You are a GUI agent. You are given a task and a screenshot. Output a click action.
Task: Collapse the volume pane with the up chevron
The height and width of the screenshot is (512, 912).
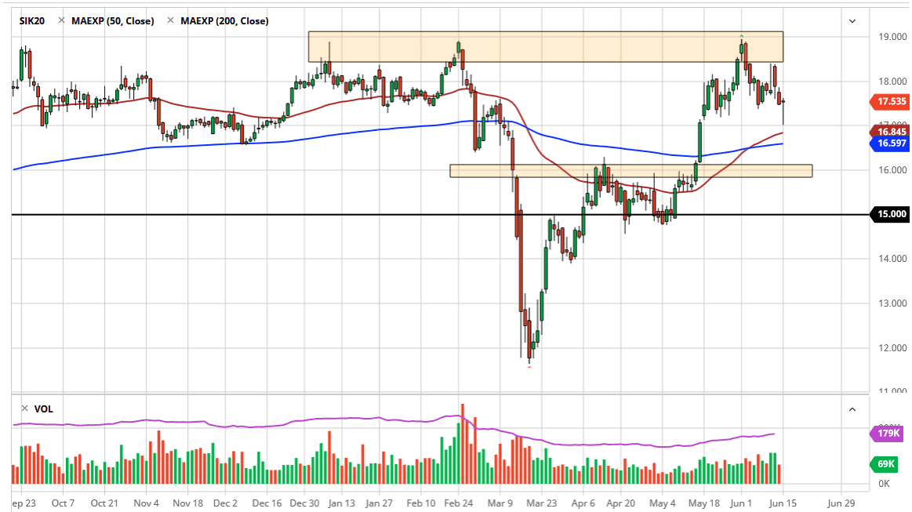[x=852, y=409]
